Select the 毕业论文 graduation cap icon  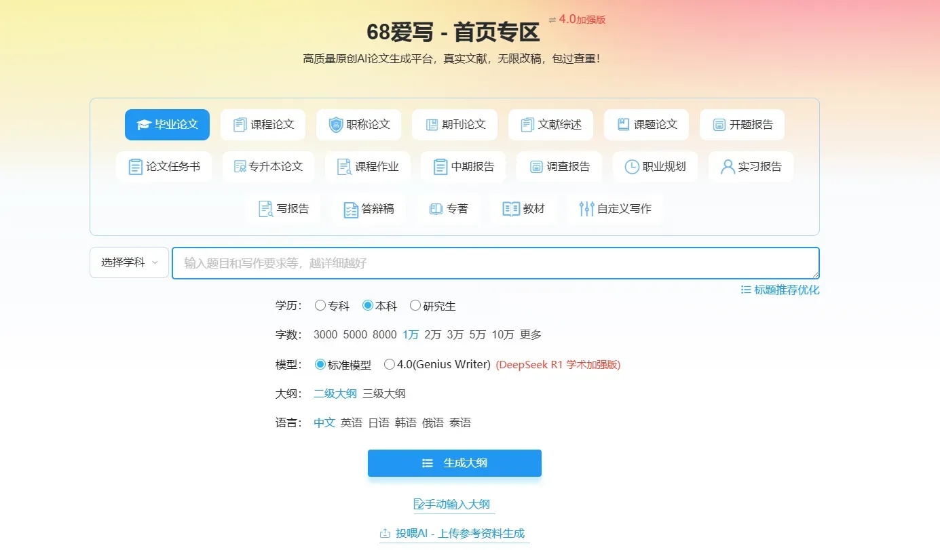coord(144,125)
